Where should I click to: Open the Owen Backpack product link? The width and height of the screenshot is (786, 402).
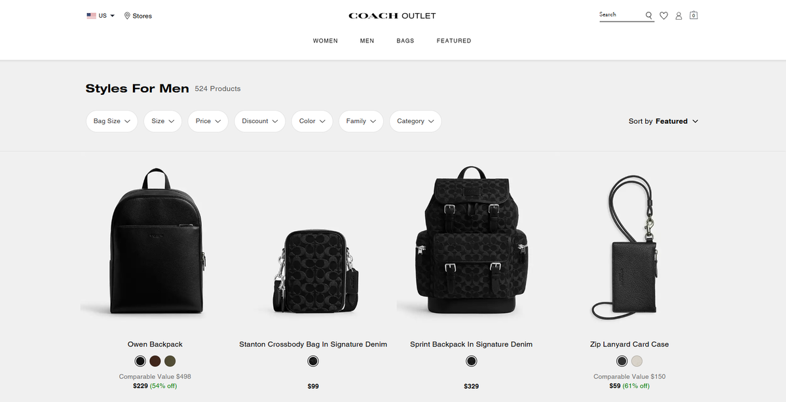tap(155, 344)
